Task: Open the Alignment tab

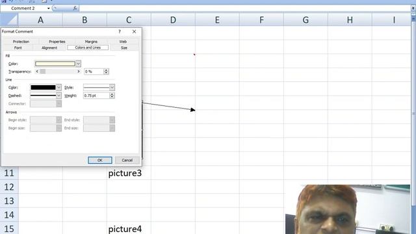Action: coord(49,47)
